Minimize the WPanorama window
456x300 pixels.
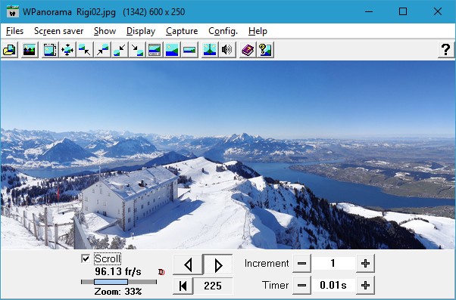[x=369, y=11]
